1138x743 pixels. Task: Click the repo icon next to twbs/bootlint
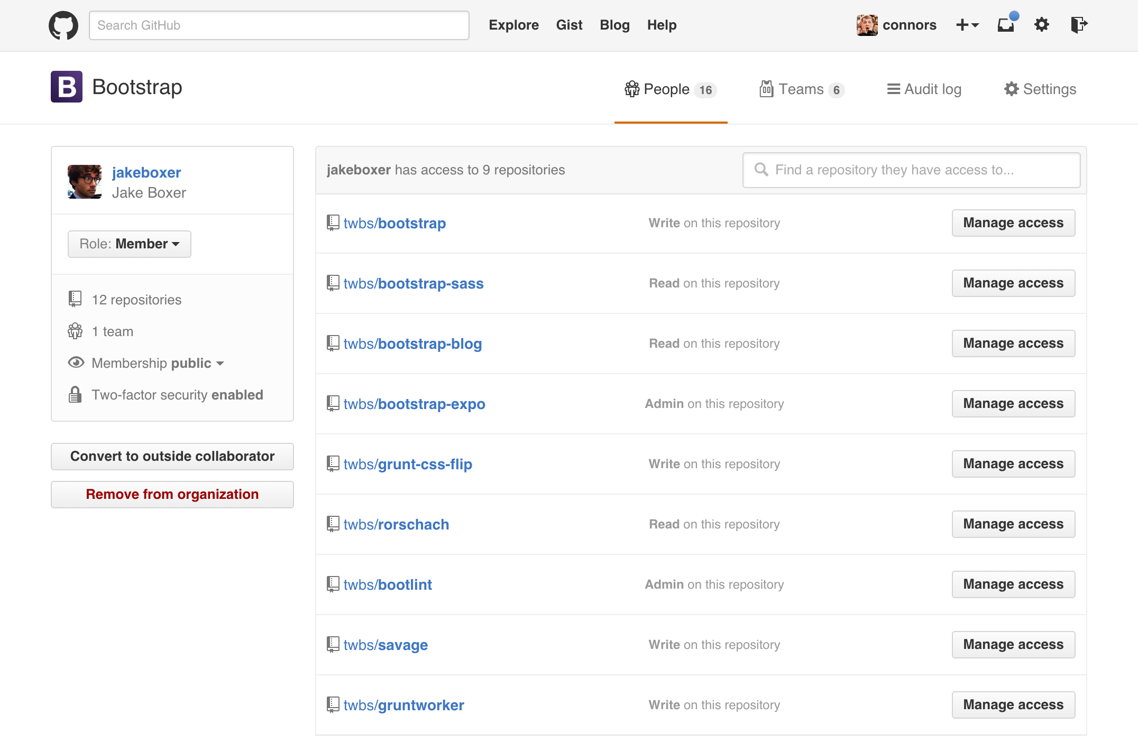click(x=333, y=584)
